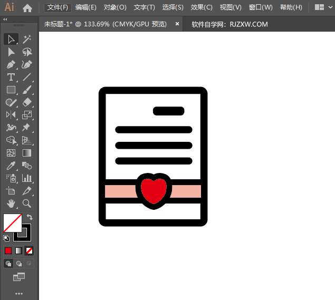Screen dimensions: 335x300
Task: Select the Shaper tool
Action: coord(11,102)
